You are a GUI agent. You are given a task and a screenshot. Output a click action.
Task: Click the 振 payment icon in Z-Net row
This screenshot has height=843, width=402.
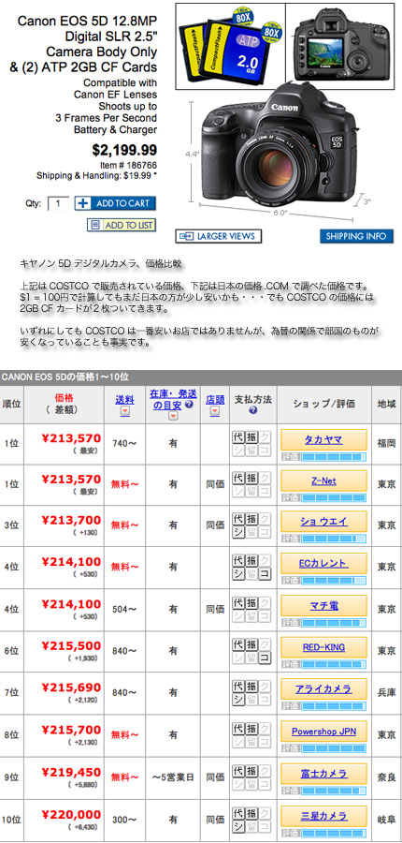point(251,479)
